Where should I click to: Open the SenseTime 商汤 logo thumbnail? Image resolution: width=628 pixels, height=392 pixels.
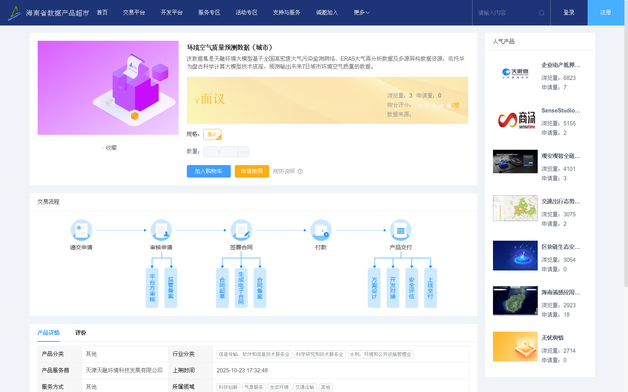coord(515,119)
